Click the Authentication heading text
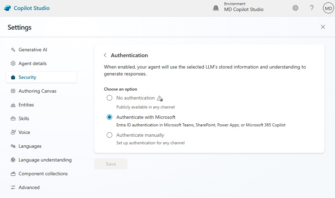 pos(129,55)
